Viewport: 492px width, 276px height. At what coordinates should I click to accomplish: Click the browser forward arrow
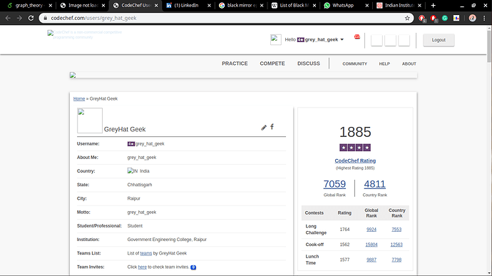19,19
